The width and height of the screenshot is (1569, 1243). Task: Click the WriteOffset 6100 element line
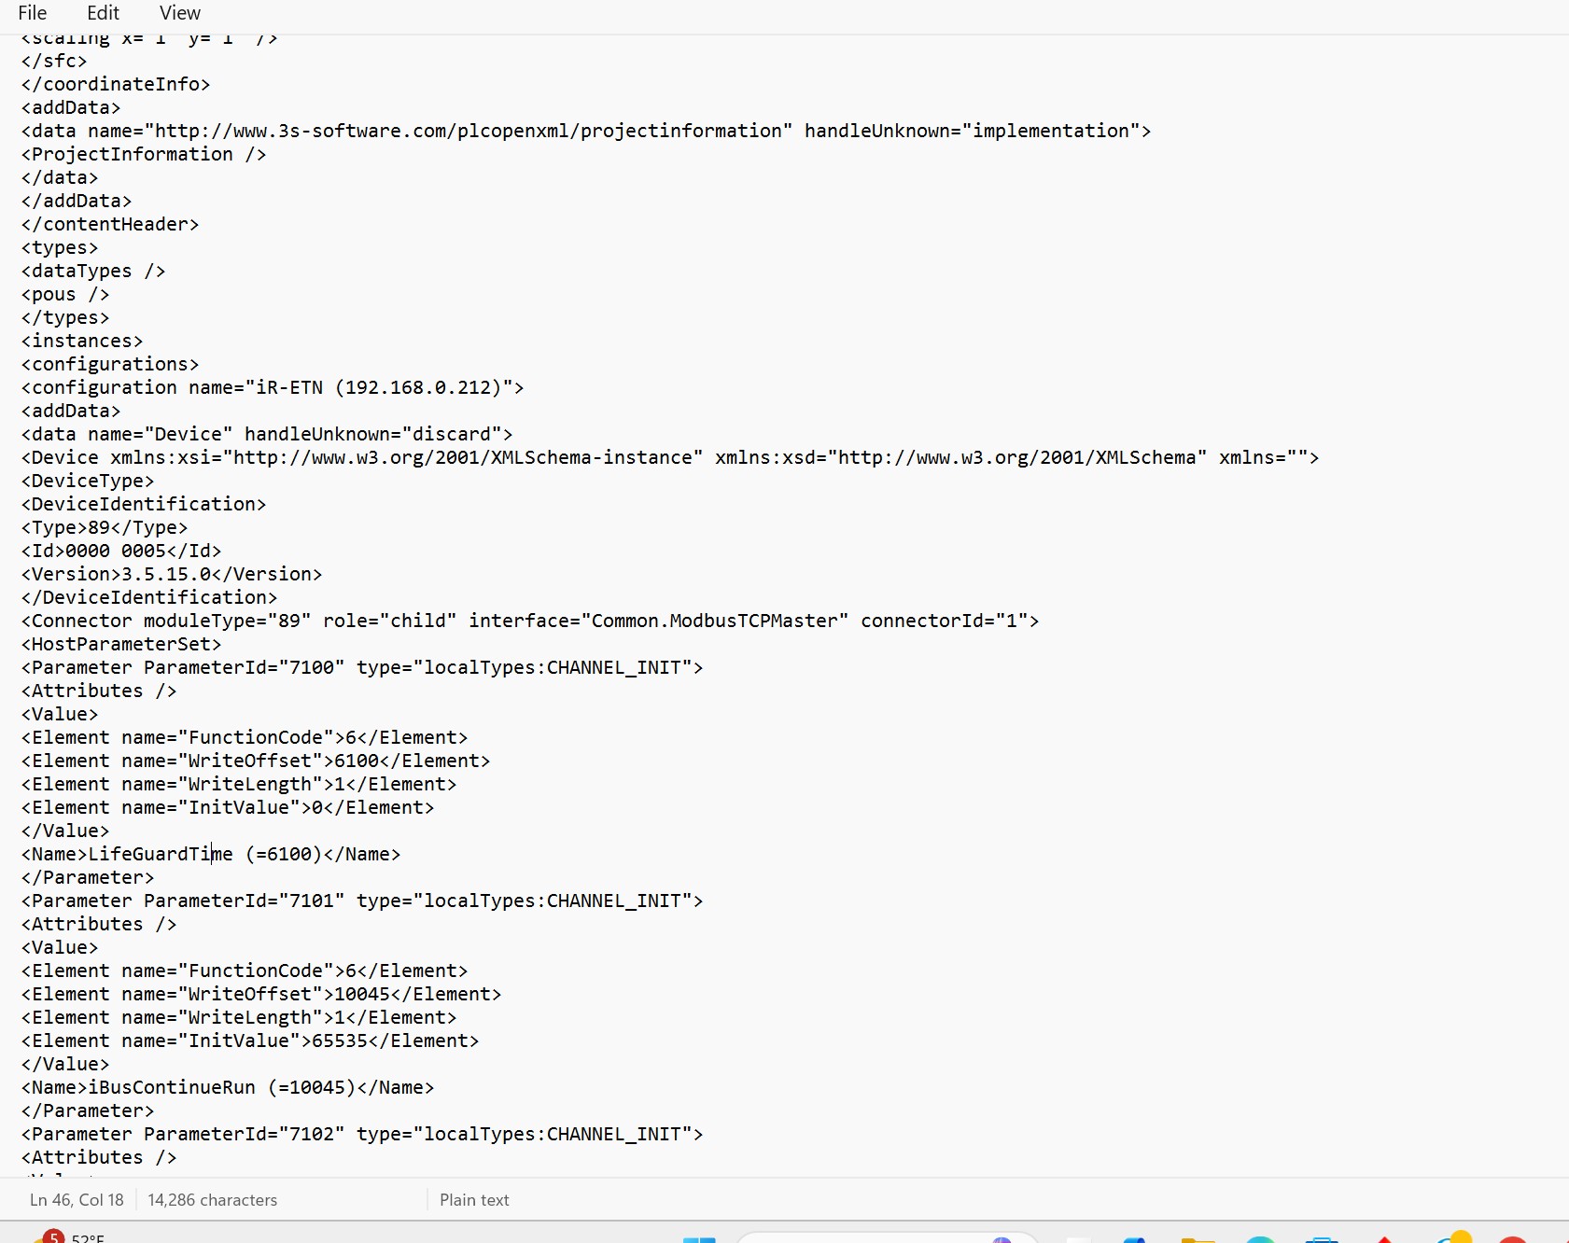(256, 761)
